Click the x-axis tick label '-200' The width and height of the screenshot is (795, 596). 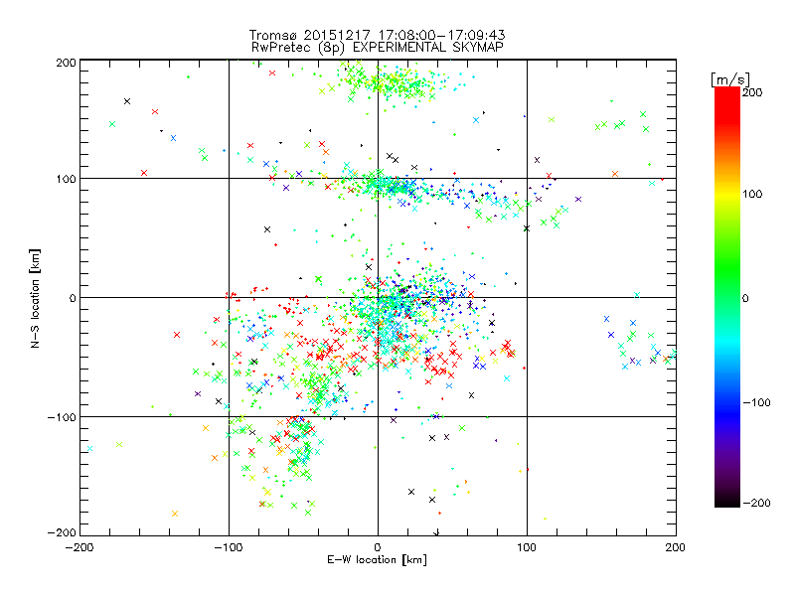point(79,547)
